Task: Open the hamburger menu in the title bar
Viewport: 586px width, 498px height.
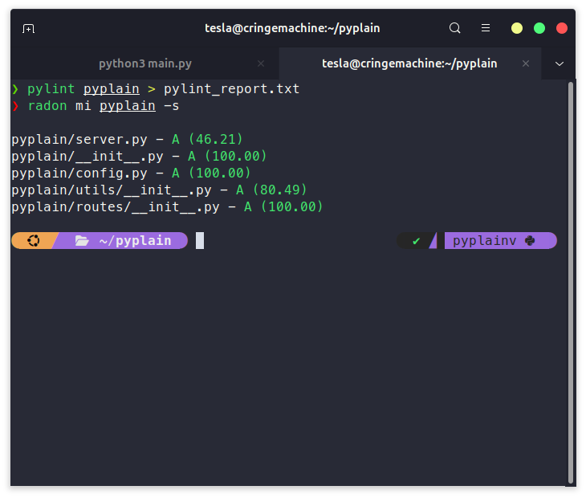Action: click(x=485, y=28)
